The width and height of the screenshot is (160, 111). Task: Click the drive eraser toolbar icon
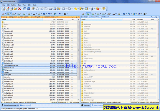[x=50, y=9]
